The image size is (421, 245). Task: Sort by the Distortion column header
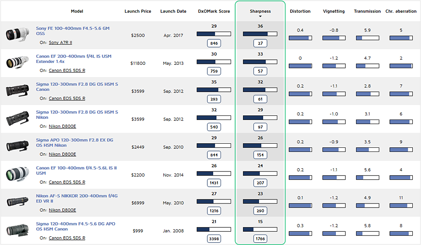point(300,11)
